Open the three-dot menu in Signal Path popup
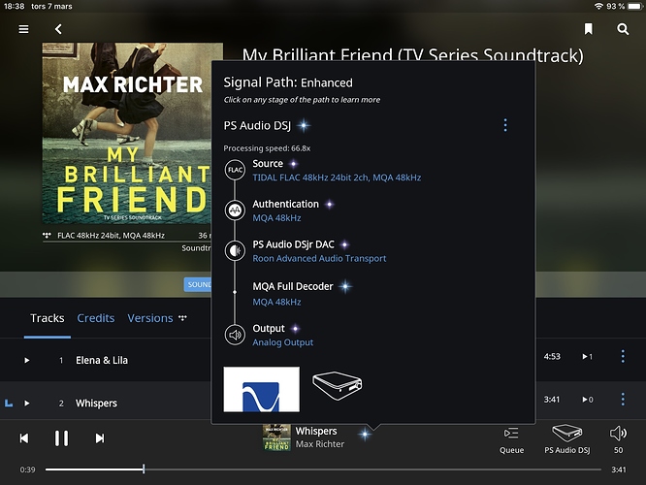The height and width of the screenshot is (485, 646). point(505,125)
